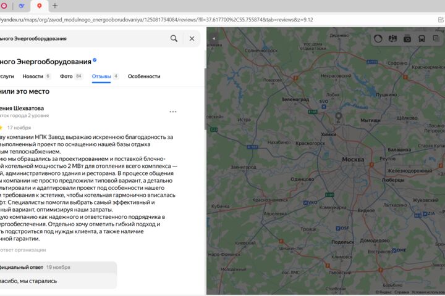
Task: Open a new browser tab
Action: click(55, 6)
